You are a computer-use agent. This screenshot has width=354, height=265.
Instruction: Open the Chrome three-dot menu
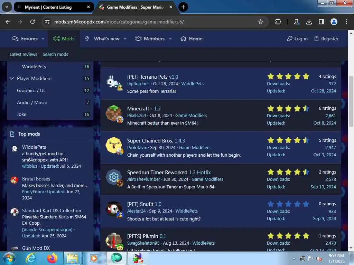point(346,22)
